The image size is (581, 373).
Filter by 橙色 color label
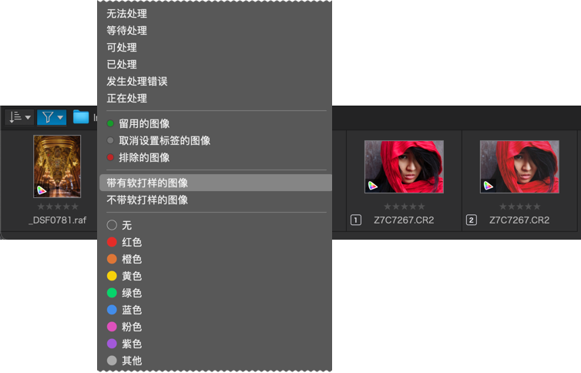pyautogui.click(x=216, y=259)
